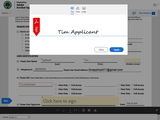The height and width of the screenshot is (120, 160).
Task: Click the Payee UEI field CCC333DDD464
Action: click(x=36, y=84)
